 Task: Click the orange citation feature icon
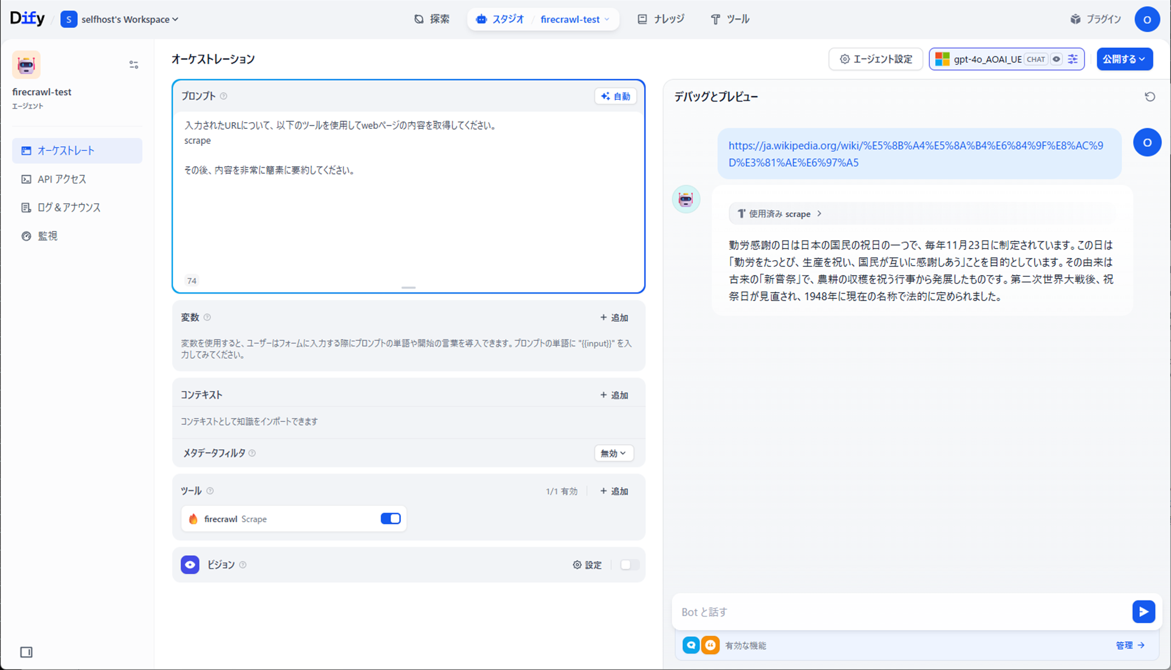[x=710, y=645]
